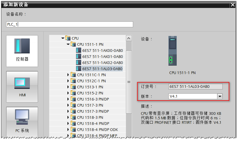Viewport: 237px width, 141px height.
Task: Click module icon for 6ES7 511-1AK02-0AB0
Action: coord(79,63)
